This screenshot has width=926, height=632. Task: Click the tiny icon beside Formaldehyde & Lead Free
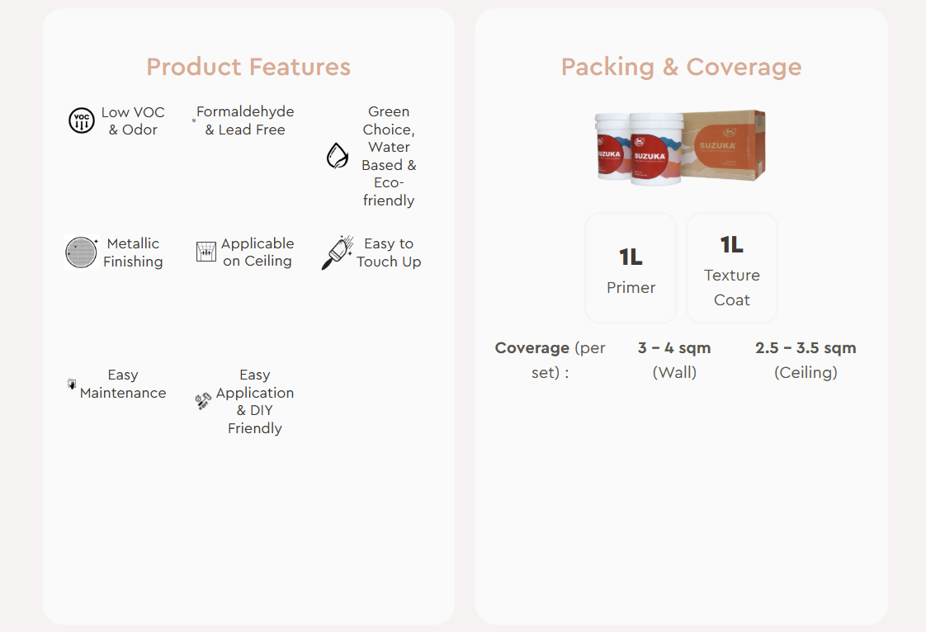pos(194,120)
